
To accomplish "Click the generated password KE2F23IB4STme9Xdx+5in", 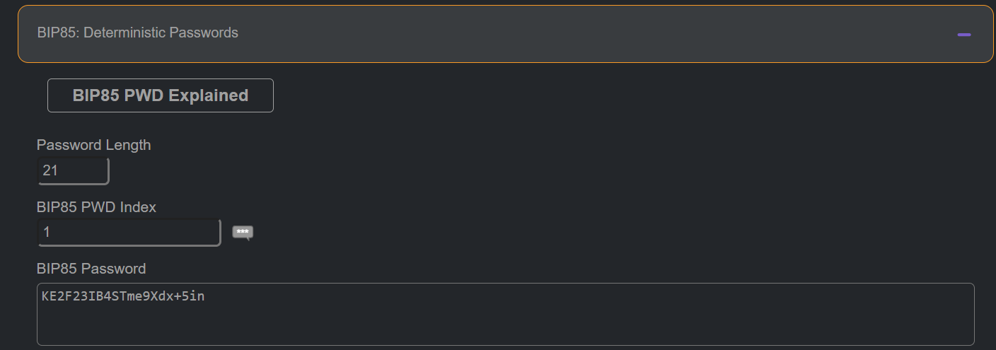I will coord(123,296).
